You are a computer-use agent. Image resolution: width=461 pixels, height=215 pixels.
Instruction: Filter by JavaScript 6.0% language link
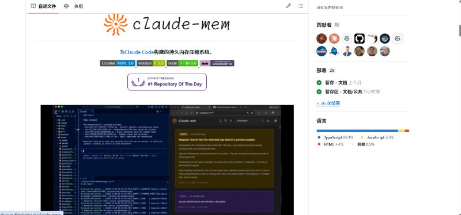(x=377, y=137)
